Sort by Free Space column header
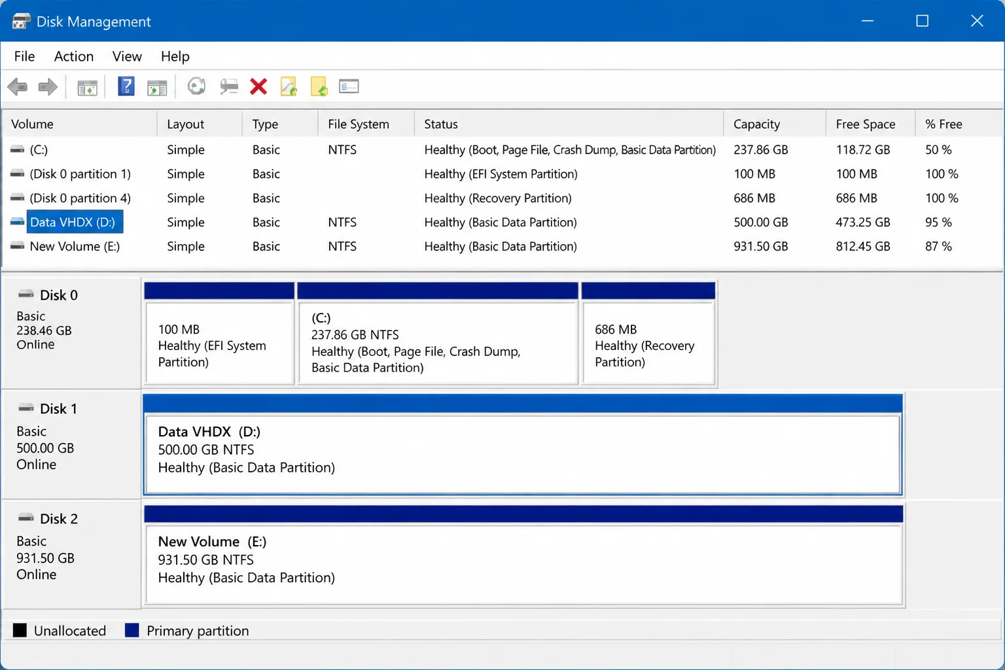The height and width of the screenshot is (670, 1005). [870, 124]
